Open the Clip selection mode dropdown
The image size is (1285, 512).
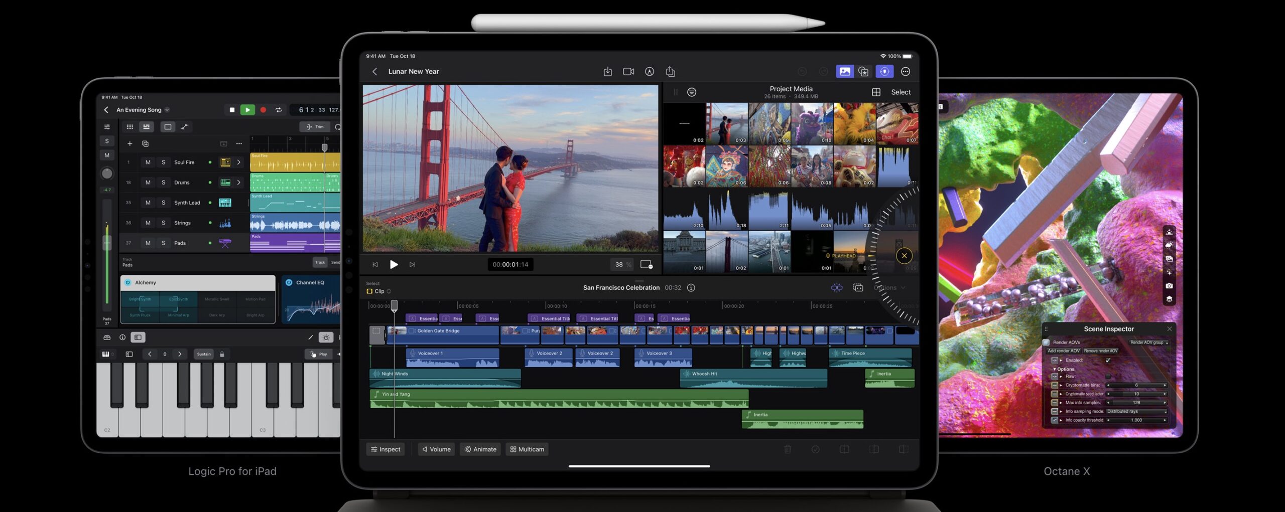pyautogui.click(x=379, y=291)
